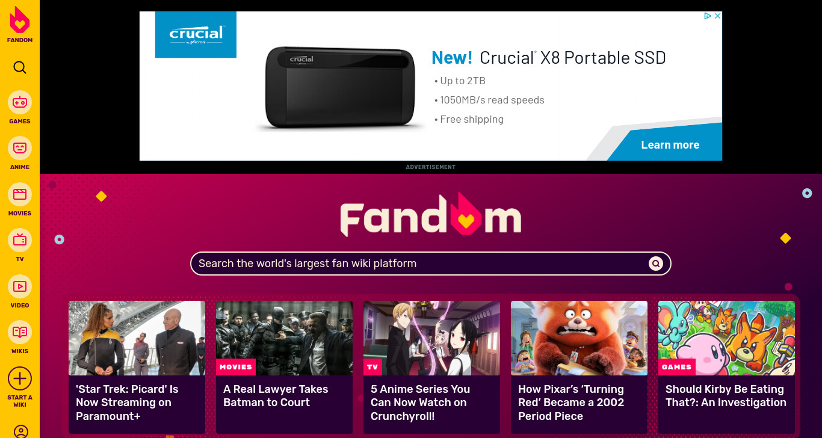Click Learn more on the Crucial ad
The image size is (822, 438).
(670, 145)
